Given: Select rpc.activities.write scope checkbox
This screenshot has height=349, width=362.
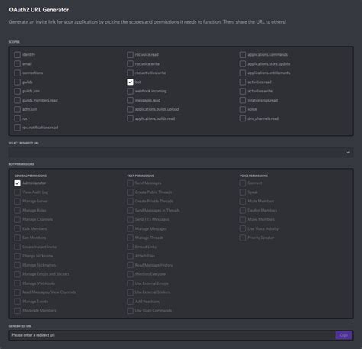Looking at the screenshot, I should point(130,73).
